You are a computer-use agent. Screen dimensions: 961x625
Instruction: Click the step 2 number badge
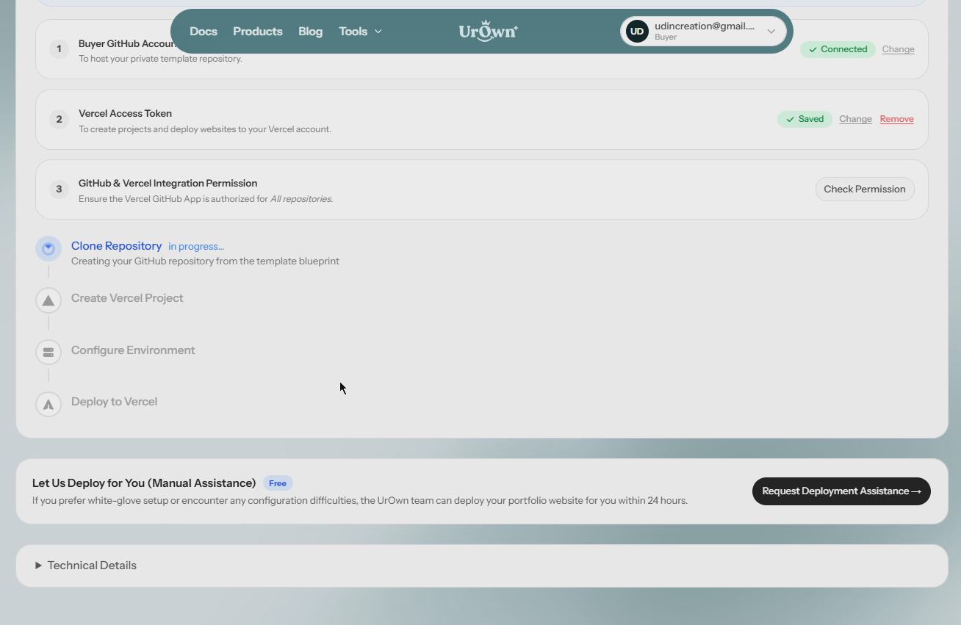59,119
